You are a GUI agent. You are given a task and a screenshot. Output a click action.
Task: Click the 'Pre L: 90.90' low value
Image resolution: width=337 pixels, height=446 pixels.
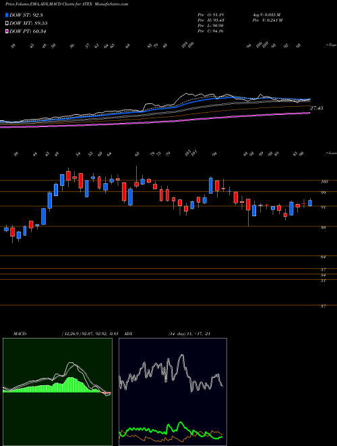click(x=211, y=26)
